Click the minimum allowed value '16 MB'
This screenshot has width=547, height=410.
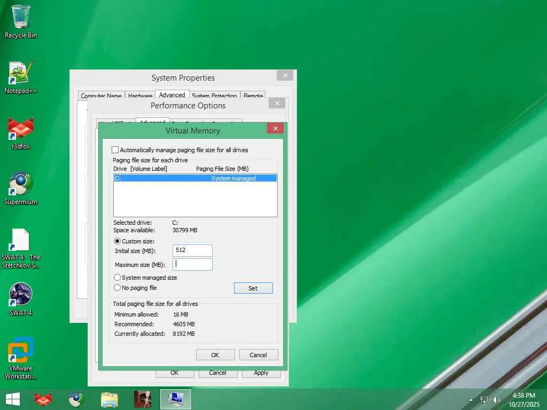181,314
